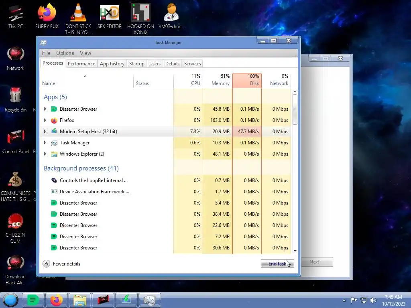Viewport: 411px width, 308px height.
Task: Expand the Task Manager app row
Action: click(45, 143)
